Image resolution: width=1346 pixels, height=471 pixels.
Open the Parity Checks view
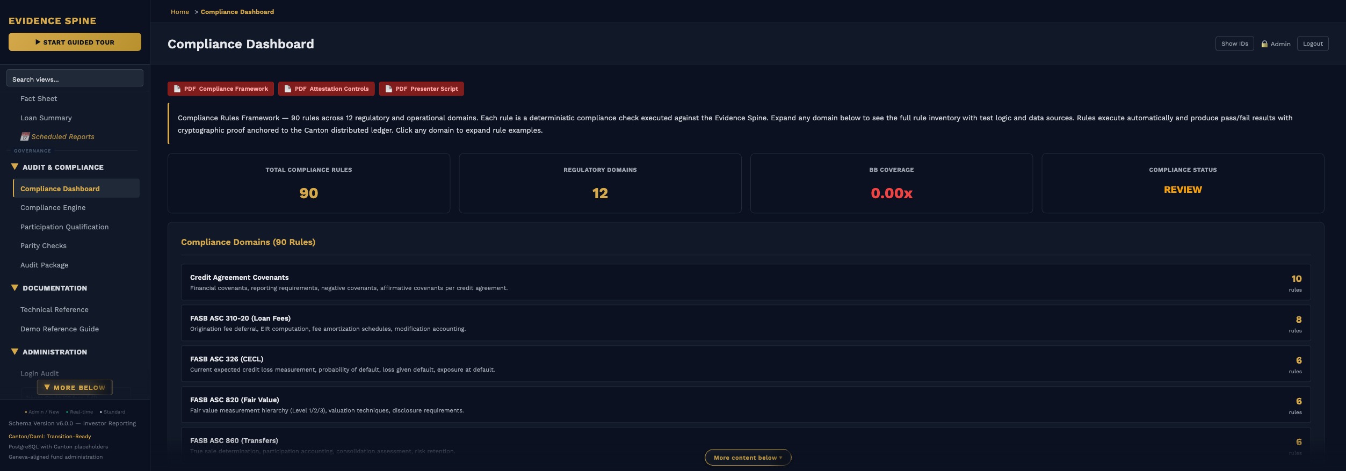(x=44, y=246)
